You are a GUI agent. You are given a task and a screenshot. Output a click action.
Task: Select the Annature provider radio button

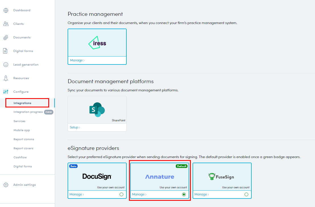coord(184,195)
